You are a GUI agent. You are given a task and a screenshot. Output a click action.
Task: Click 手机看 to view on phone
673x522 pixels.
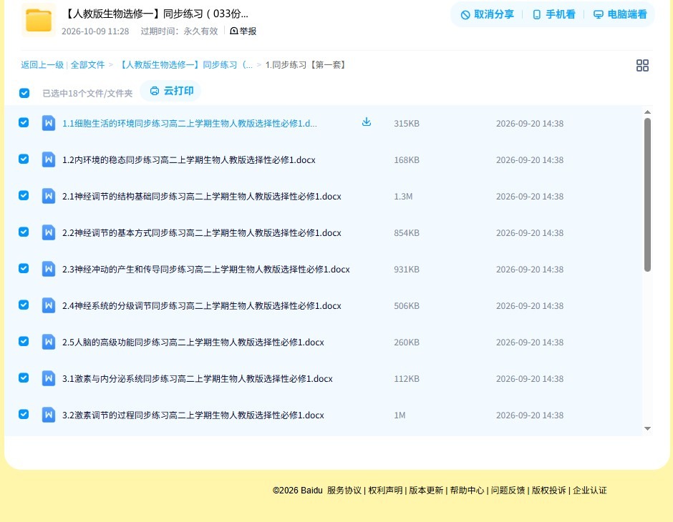pyautogui.click(x=553, y=14)
